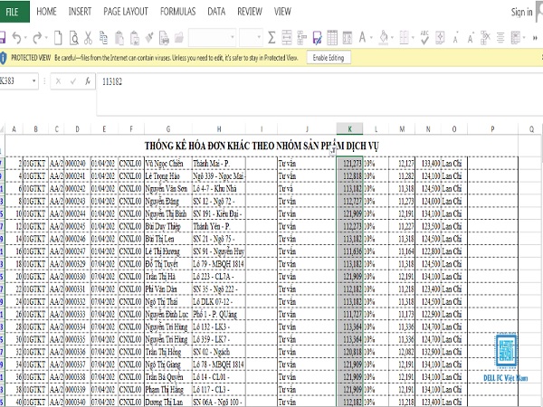
Task: Select column H header
Action: tap(219, 128)
